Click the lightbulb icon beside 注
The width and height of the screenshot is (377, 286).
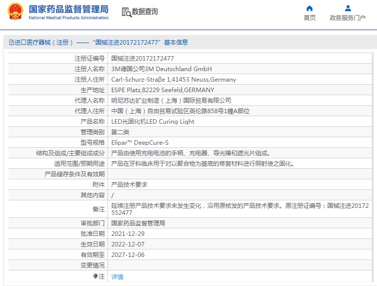pyautogui.click(x=95, y=276)
